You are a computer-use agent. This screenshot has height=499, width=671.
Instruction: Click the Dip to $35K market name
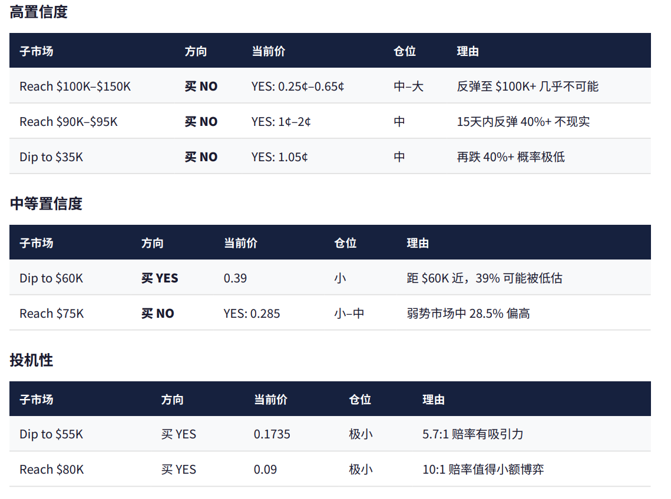point(51,157)
